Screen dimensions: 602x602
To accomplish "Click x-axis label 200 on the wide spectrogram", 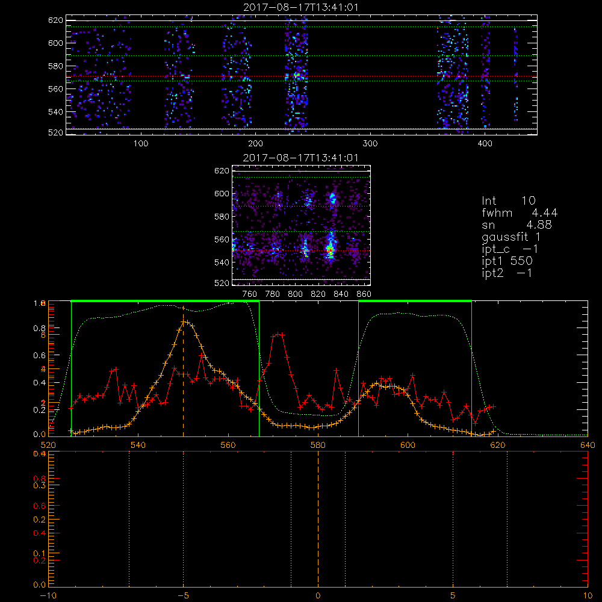I will [256, 144].
